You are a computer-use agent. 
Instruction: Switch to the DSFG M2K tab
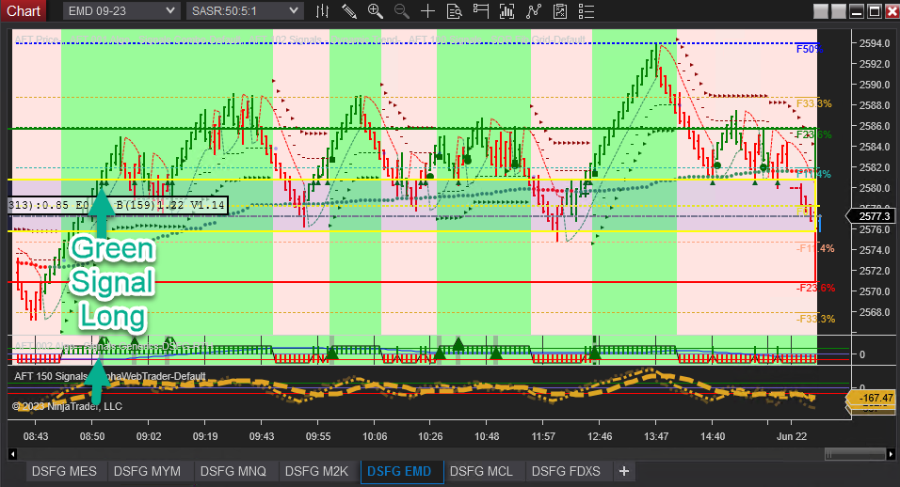(x=317, y=472)
